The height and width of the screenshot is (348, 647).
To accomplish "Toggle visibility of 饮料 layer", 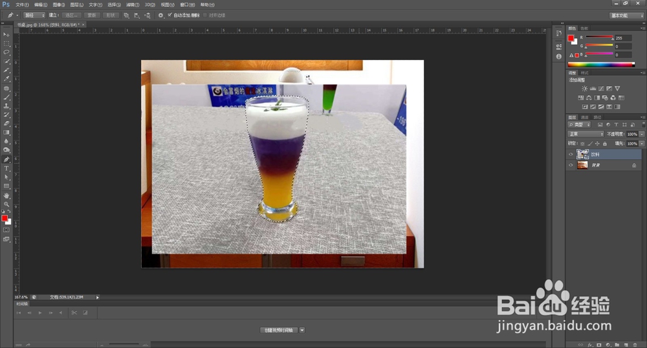I will click(x=571, y=154).
